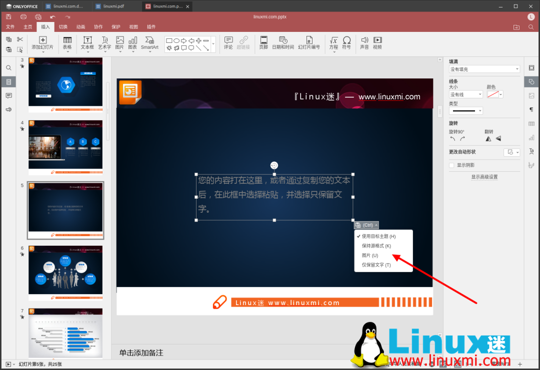Click 显示高级设置 link

484,176
